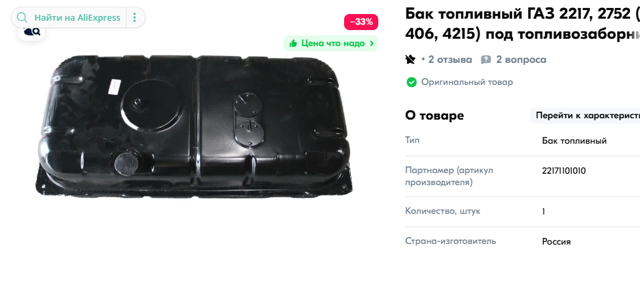Viewport: 640px width, 290px height.
Task: Open the Цена что надо label
Action: 333,43
